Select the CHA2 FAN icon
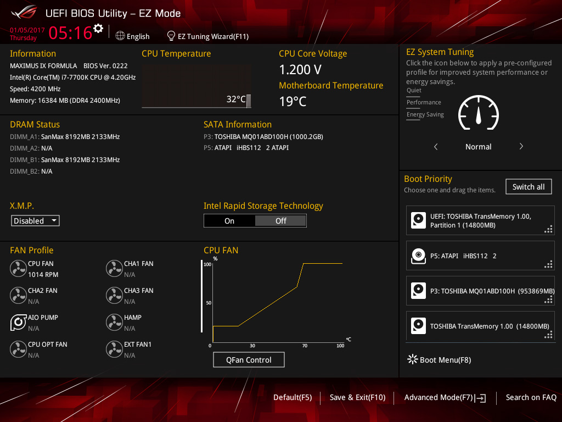 pos(18,295)
